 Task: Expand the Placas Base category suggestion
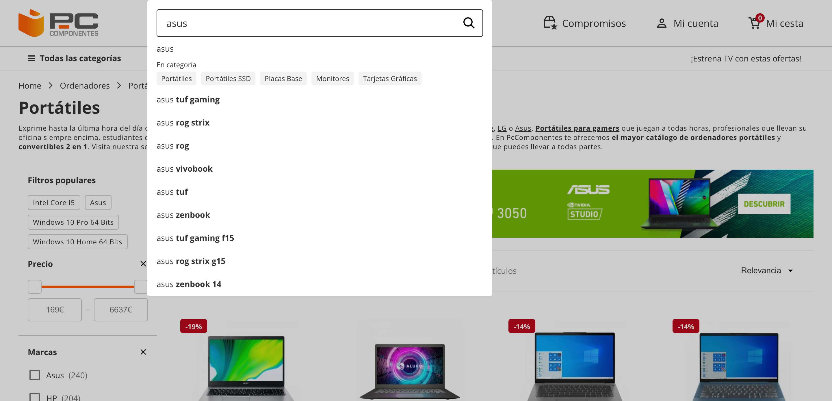[x=283, y=78]
